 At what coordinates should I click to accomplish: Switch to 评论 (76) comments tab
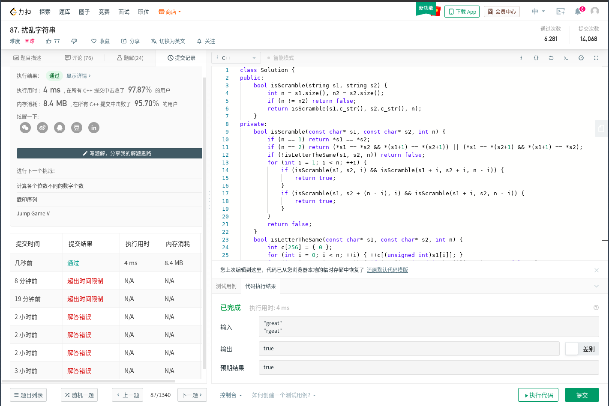pos(79,58)
